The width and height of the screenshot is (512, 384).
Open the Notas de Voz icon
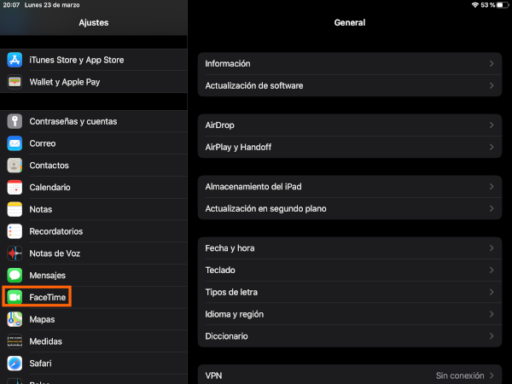coord(15,253)
